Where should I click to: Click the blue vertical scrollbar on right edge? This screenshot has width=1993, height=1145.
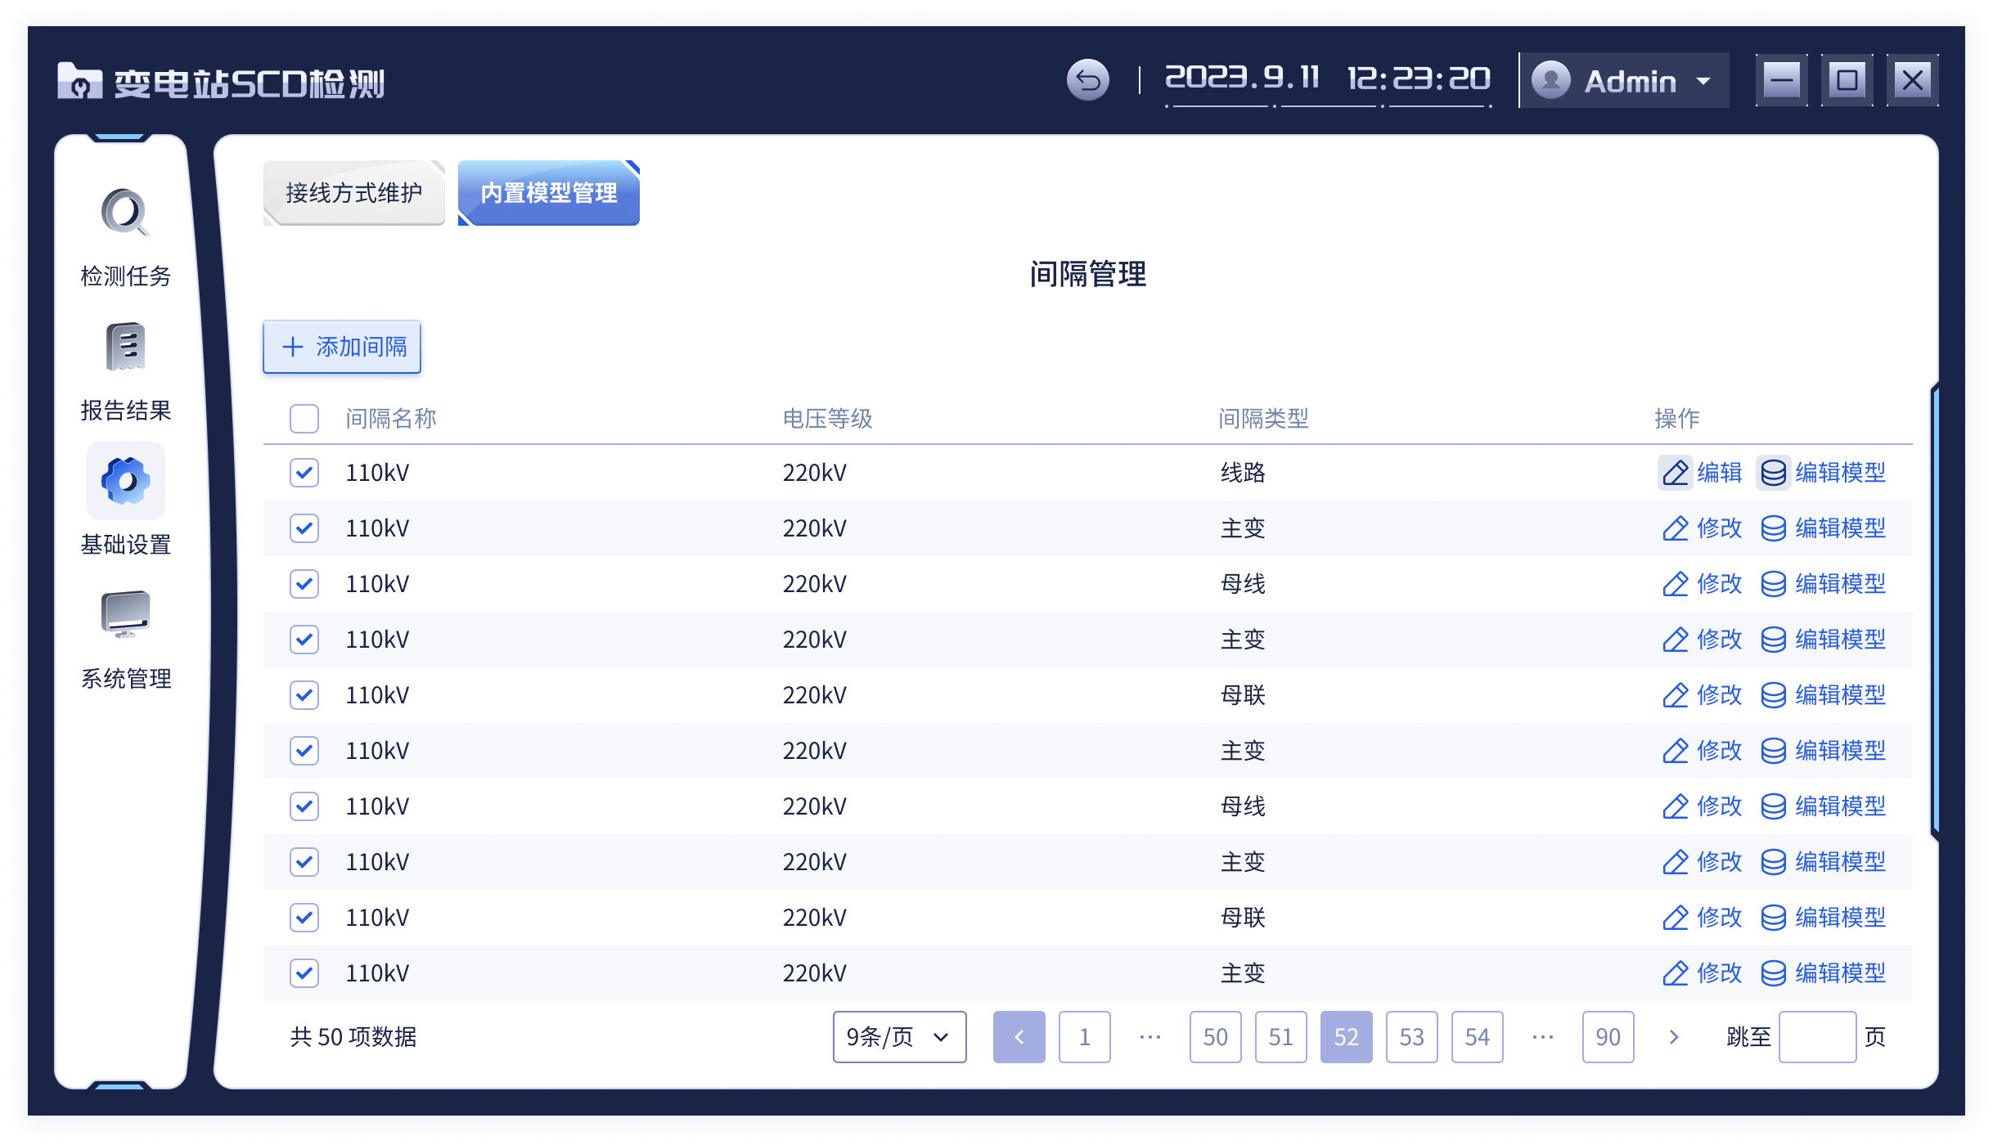(x=1934, y=611)
